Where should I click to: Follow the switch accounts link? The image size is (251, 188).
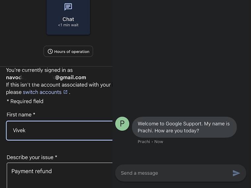tap(42, 92)
